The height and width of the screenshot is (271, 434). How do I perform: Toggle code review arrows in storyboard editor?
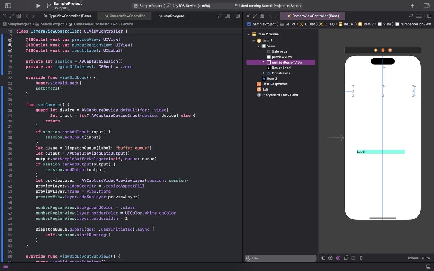pos(411,16)
